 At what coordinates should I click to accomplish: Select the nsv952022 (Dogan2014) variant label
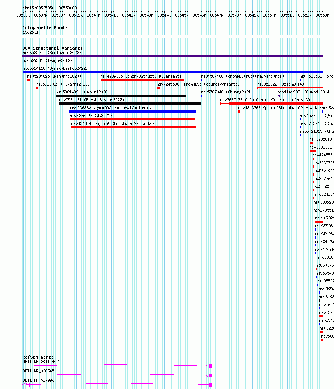pos(280,84)
